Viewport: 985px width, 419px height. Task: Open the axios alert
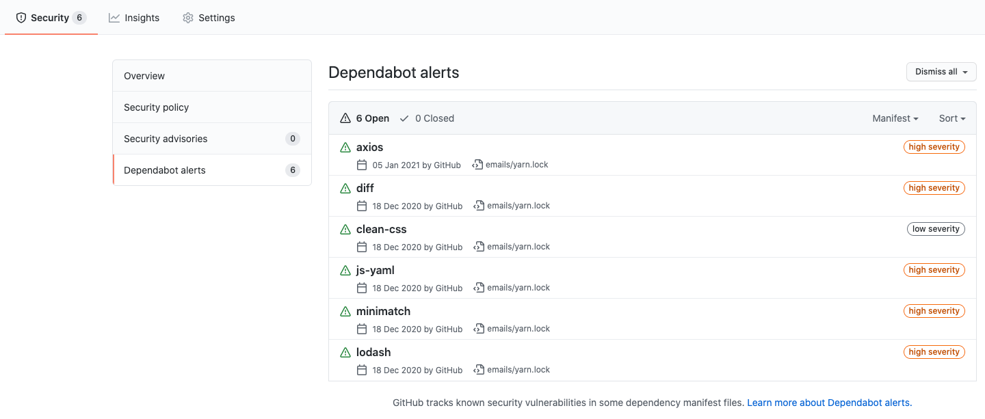point(370,147)
